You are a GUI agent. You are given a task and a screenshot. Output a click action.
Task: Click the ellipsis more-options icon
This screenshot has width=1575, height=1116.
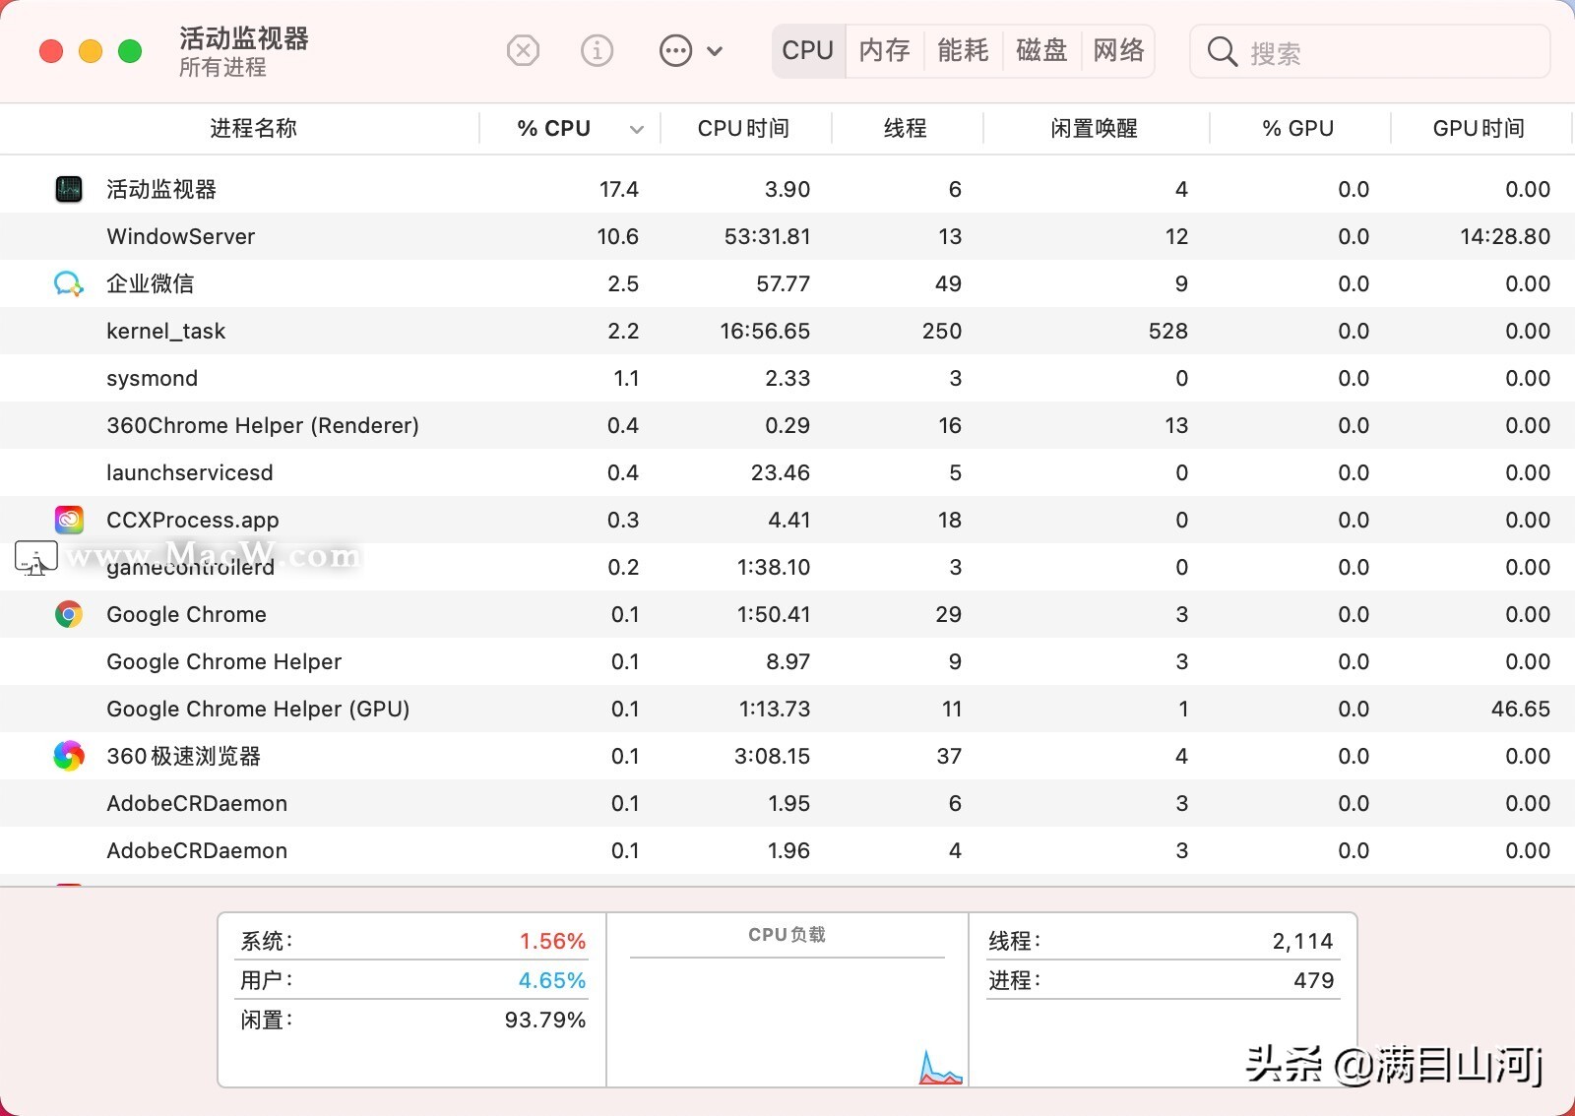point(674,50)
